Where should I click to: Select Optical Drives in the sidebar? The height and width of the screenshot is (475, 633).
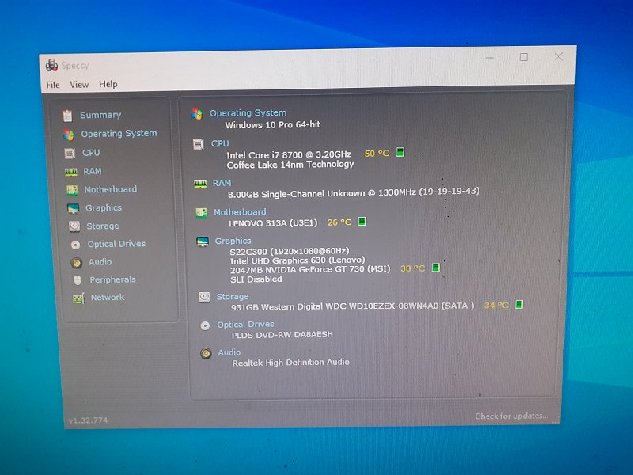[116, 244]
